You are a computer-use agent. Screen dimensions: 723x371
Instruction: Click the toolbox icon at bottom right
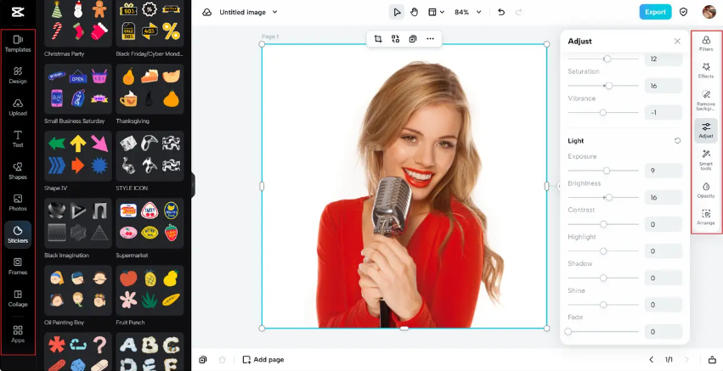tap(712, 359)
